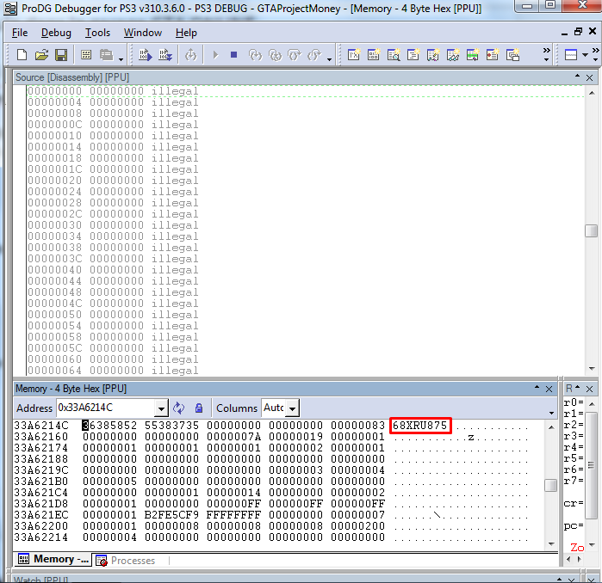Click the fifth new-pane window icon

tap(433, 55)
